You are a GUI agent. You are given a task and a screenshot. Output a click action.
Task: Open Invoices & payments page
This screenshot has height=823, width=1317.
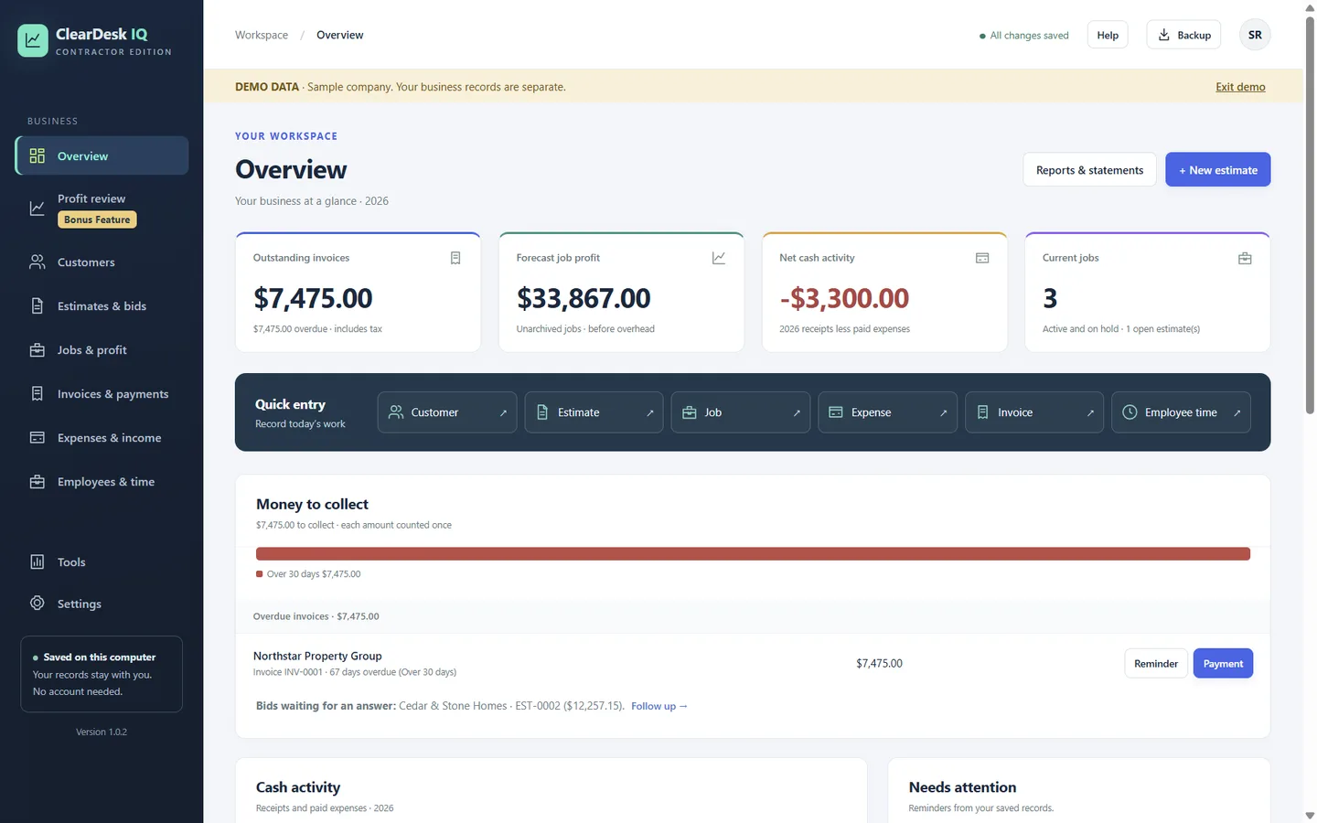102,394
